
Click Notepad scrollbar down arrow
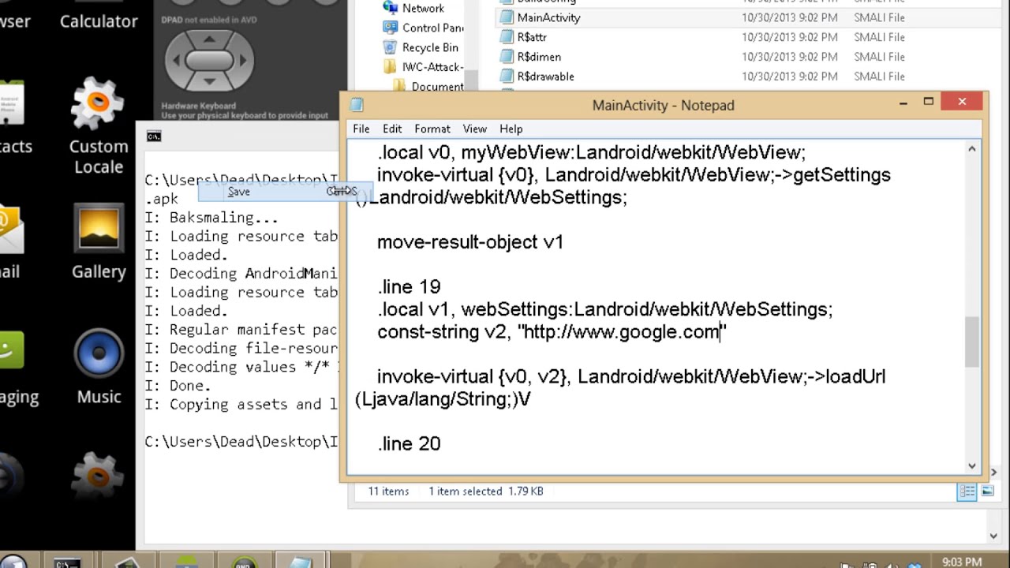click(972, 466)
